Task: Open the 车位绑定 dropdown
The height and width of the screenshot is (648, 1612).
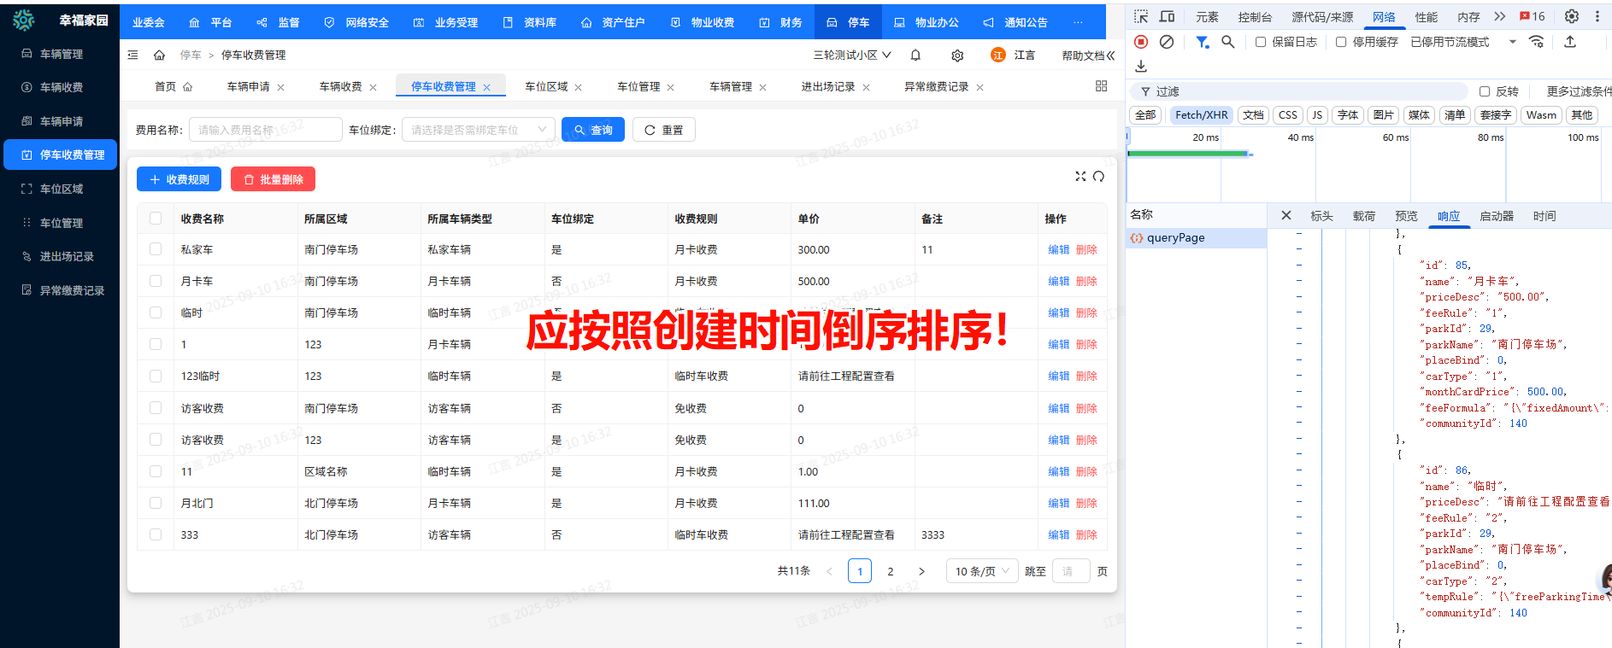Action: (x=478, y=130)
